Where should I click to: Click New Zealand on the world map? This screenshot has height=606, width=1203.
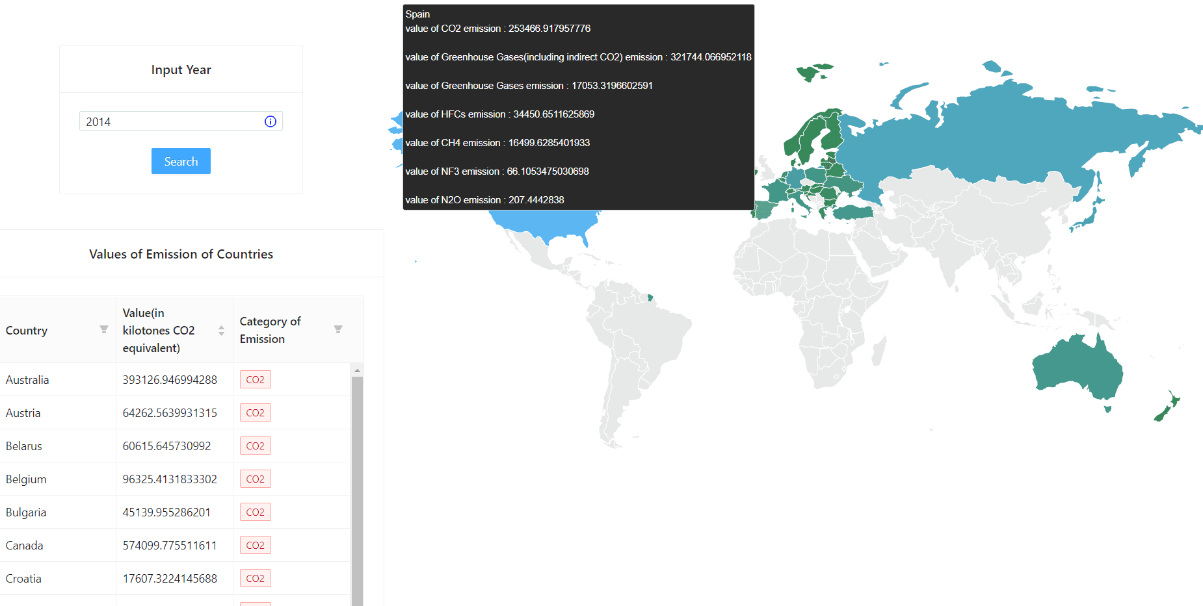coord(1168,407)
